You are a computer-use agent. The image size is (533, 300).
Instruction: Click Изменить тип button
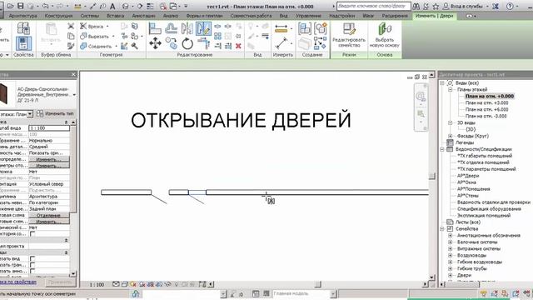tap(55, 113)
